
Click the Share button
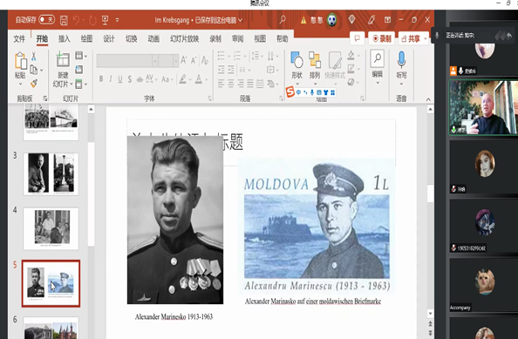412,38
